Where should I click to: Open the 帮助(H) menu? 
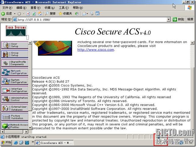coord(78,8)
